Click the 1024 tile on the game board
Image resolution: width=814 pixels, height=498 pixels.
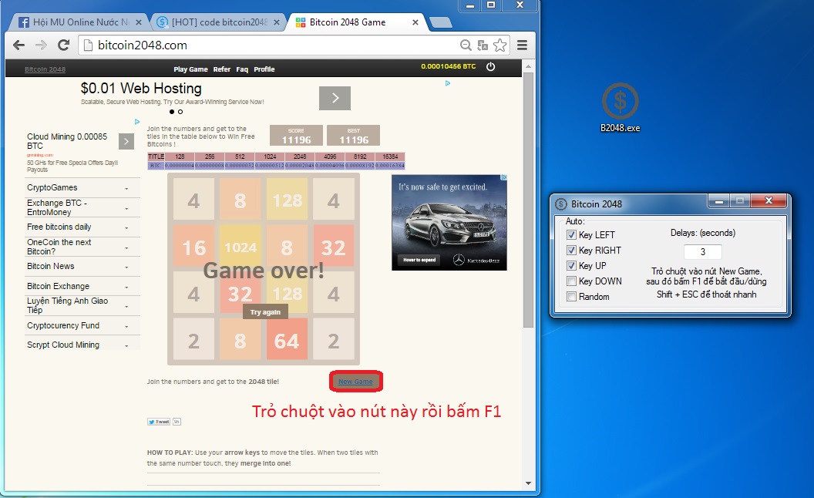(x=240, y=247)
